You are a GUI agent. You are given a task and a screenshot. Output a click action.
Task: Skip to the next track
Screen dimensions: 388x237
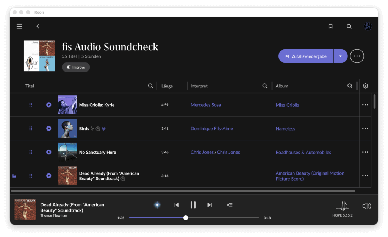click(210, 205)
